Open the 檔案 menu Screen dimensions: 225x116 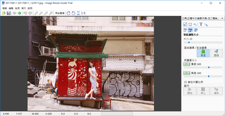[4, 8]
